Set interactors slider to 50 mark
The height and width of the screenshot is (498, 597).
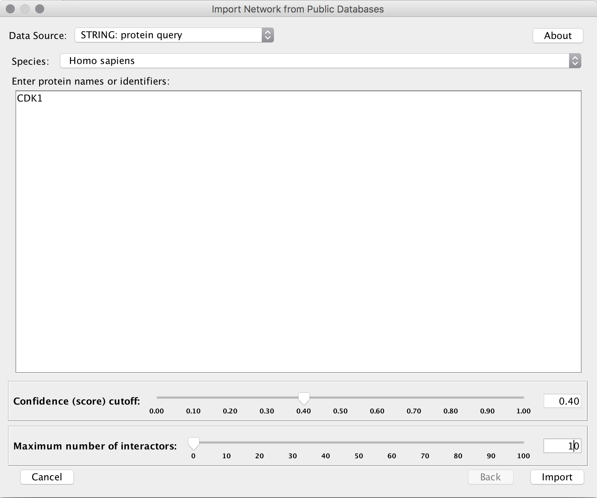click(359, 442)
